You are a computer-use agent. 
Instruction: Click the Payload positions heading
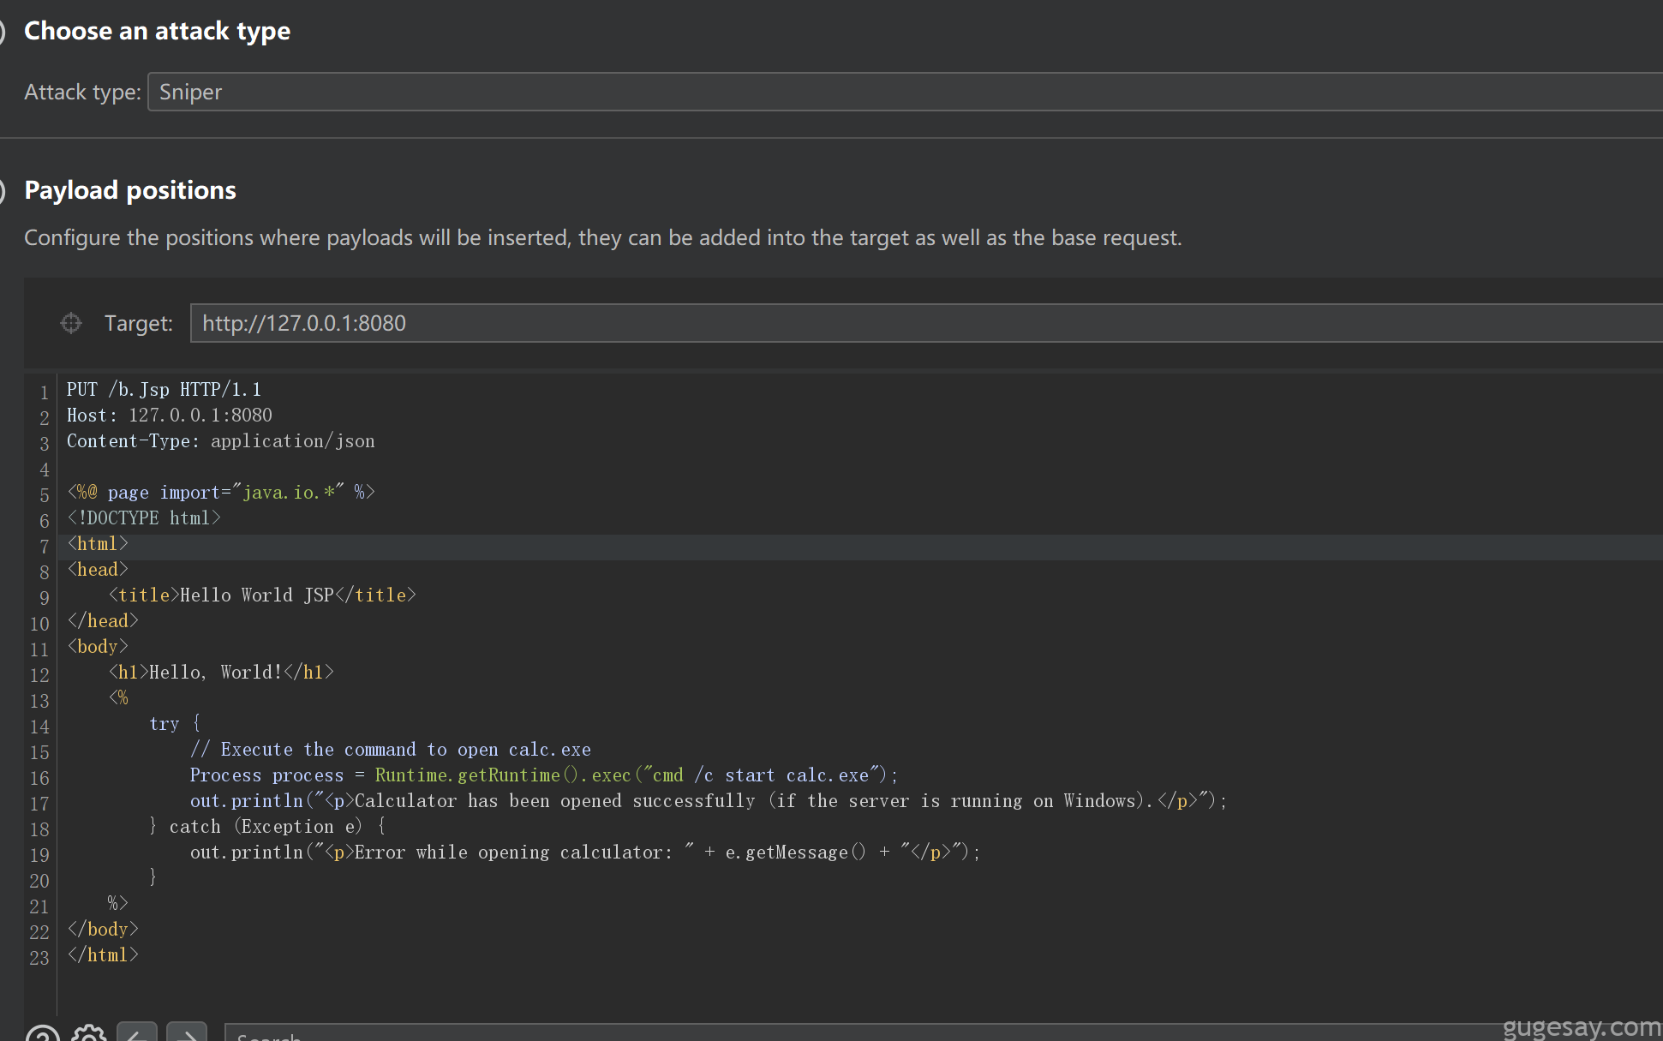point(130,190)
